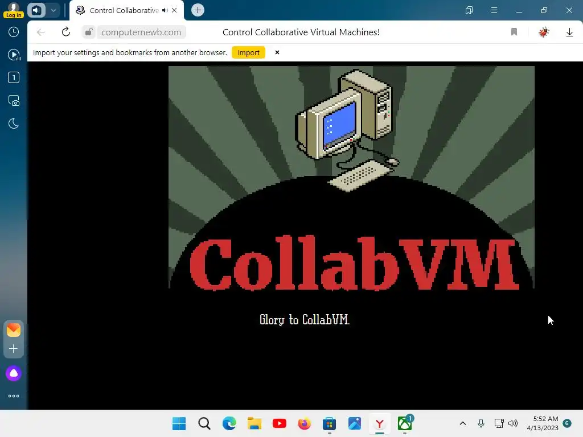Open the Windows Start menu
The image size is (583, 437).
[179, 423]
